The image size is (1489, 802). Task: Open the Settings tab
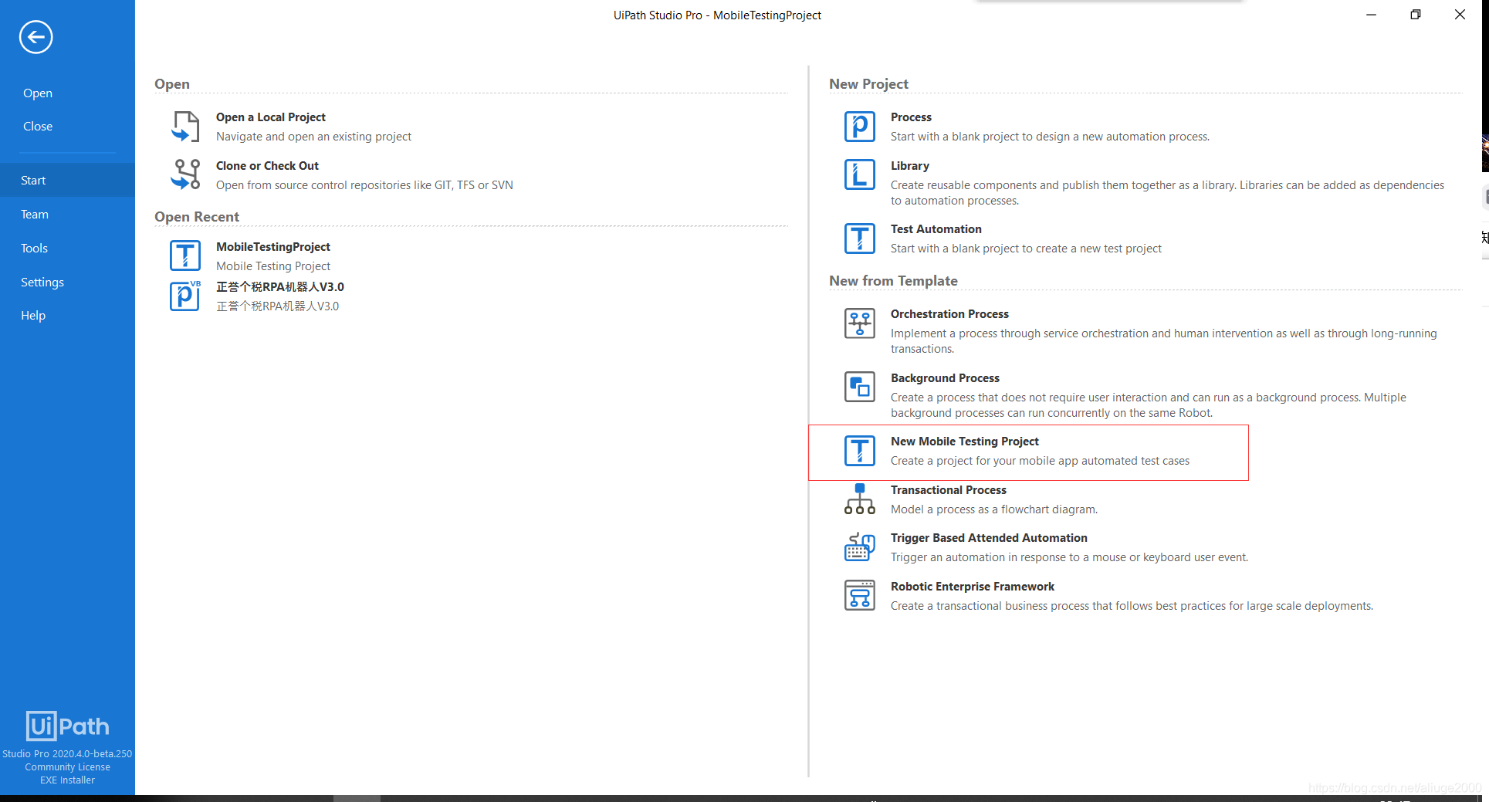tap(67, 282)
